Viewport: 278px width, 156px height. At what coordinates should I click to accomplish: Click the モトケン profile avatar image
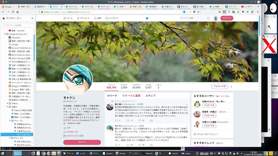click(x=77, y=79)
